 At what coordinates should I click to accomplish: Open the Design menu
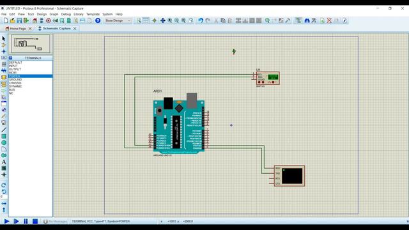[42, 14]
